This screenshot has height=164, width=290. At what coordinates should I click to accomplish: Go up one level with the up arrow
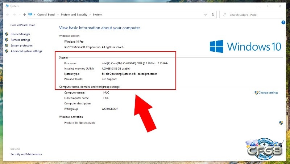(x=24, y=15)
